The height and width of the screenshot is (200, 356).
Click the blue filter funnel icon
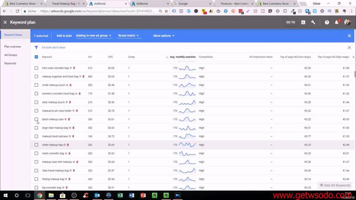[36, 48]
